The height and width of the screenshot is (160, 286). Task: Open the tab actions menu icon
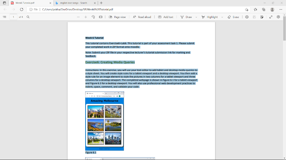[x=4, y=3]
